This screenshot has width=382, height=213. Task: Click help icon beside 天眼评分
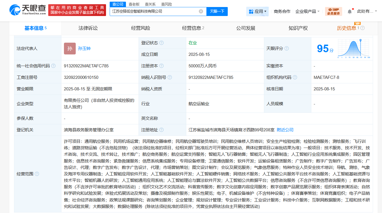point(286,49)
